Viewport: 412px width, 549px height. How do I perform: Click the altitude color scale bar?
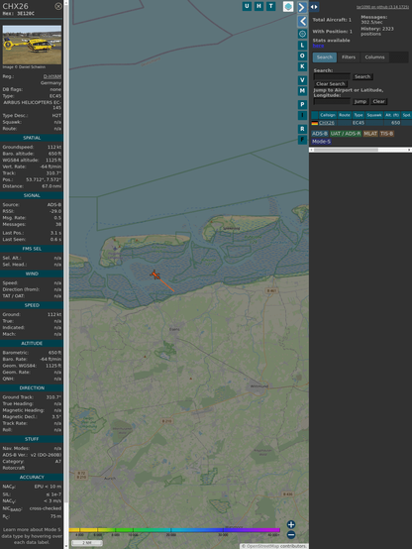tap(175, 530)
